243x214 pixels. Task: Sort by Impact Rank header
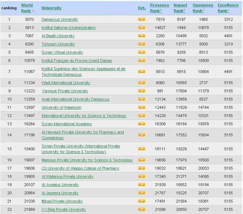click(x=180, y=8)
